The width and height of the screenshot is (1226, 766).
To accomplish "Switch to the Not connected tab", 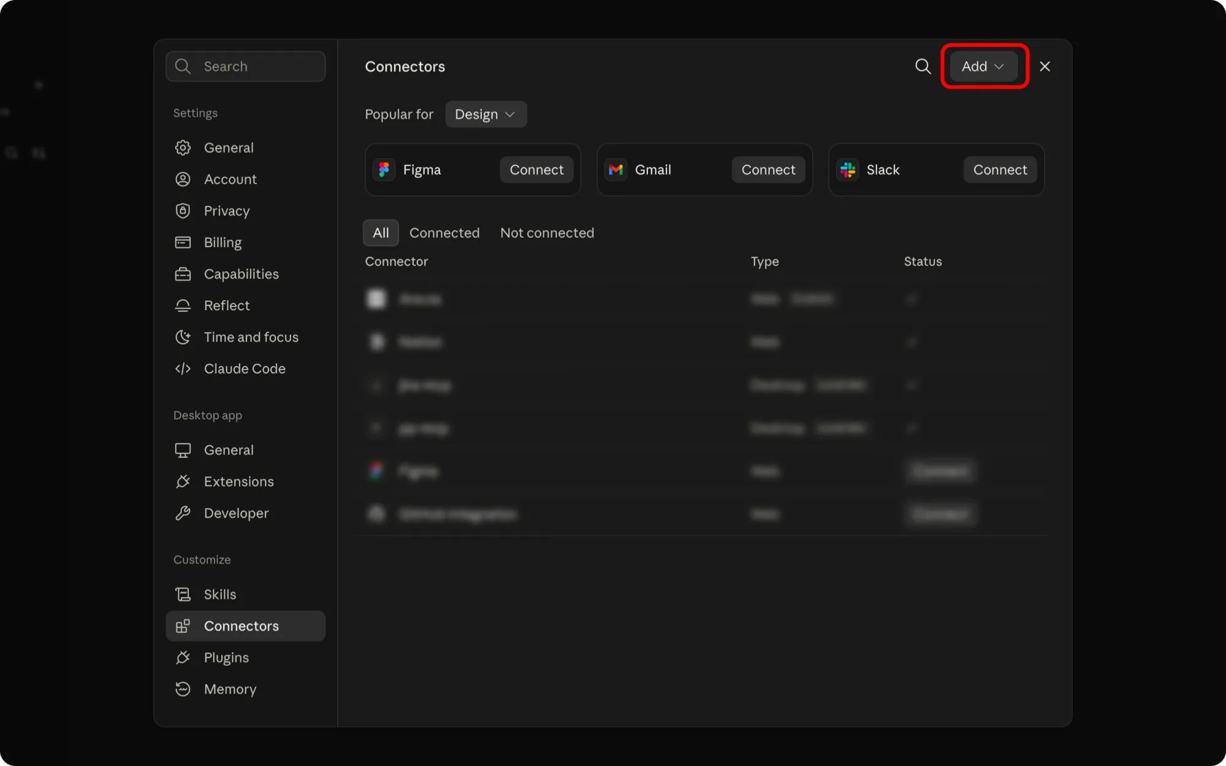I will tap(547, 233).
